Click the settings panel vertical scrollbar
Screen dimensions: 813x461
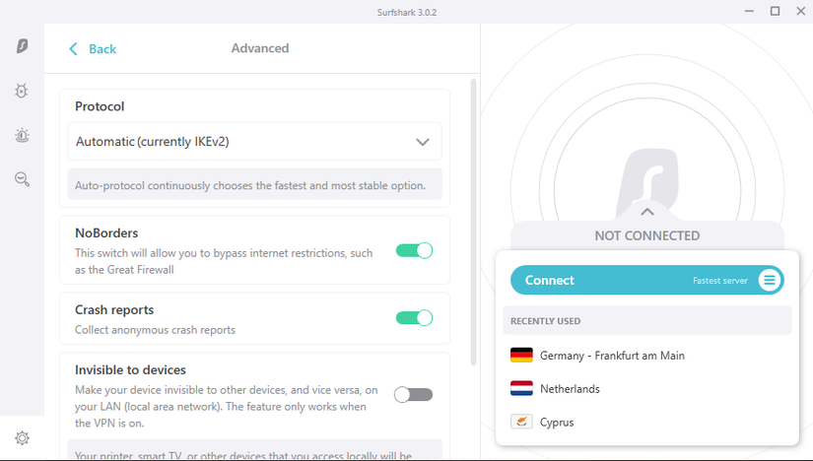(x=473, y=222)
